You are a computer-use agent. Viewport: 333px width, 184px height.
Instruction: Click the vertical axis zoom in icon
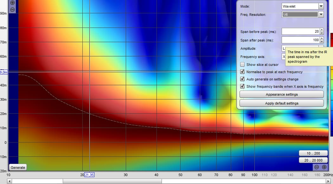point(12,3)
